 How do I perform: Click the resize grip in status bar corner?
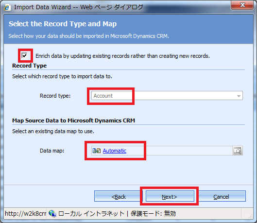[x=251, y=217]
